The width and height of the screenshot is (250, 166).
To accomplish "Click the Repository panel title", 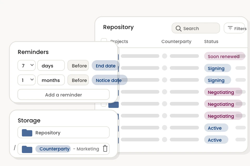I will (x=118, y=27).
